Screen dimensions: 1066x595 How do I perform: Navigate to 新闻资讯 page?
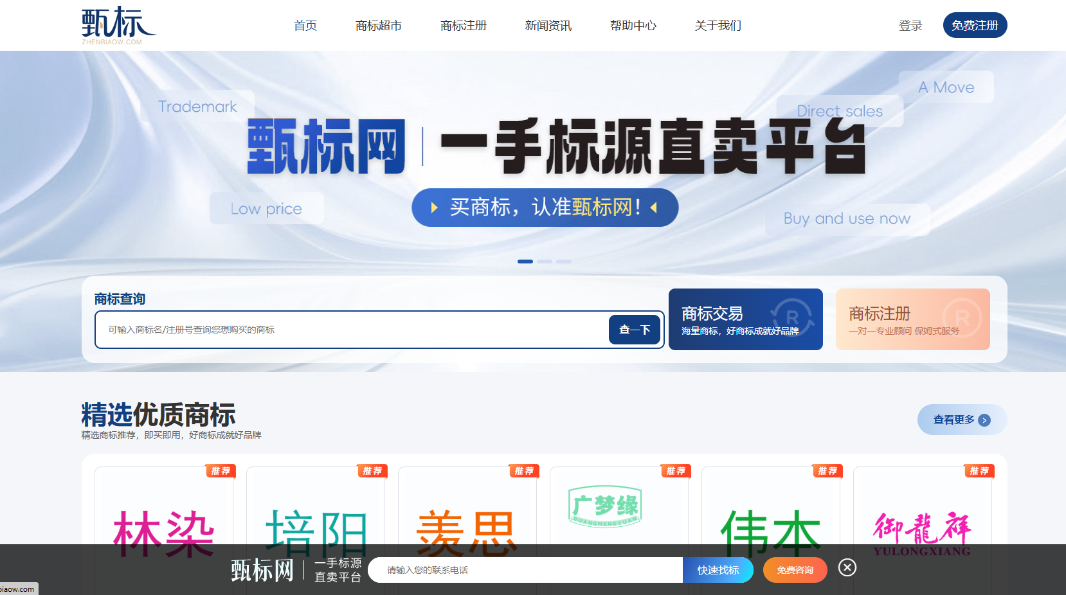pyautogui.click(x=548, y=26)
